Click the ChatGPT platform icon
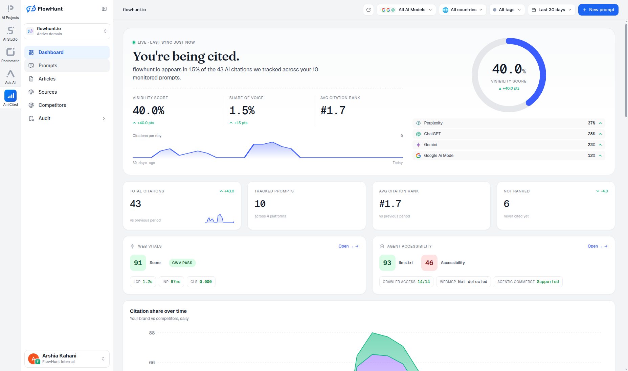Viewport: 628px width, 371px height. [x=418, y=134]
